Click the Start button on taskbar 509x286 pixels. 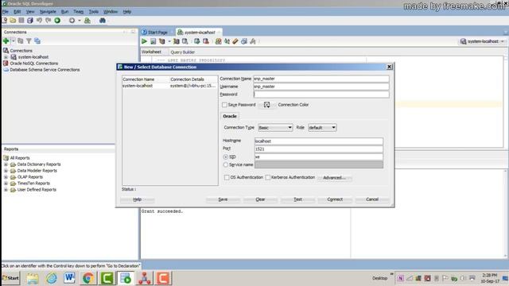(10, 278)
